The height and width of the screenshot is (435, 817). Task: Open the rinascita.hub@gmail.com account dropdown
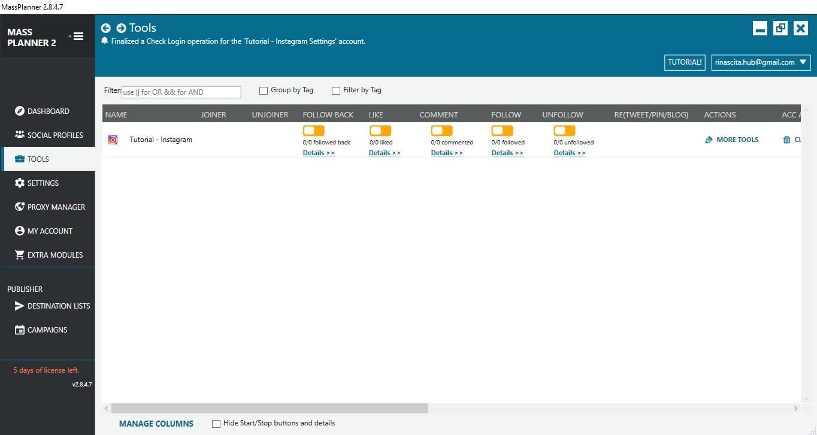tap(761, 62)
